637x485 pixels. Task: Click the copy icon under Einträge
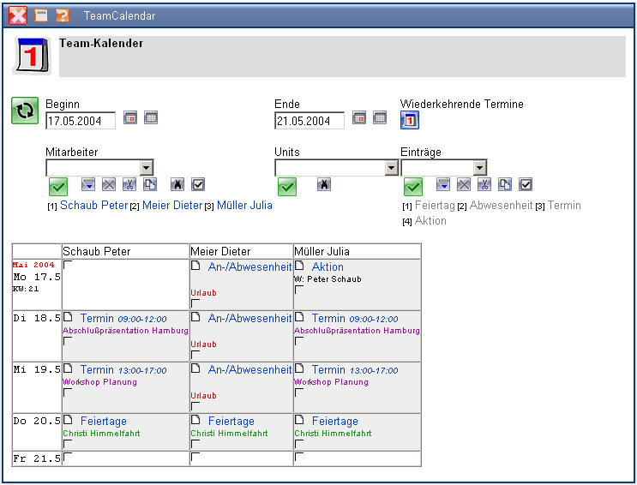point(505,184)
